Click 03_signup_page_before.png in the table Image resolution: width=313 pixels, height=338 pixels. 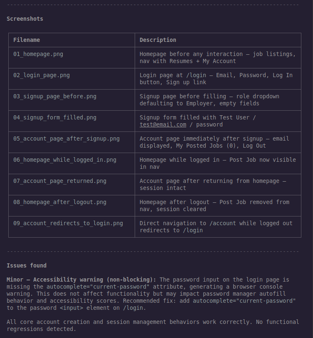click(55, 96)
